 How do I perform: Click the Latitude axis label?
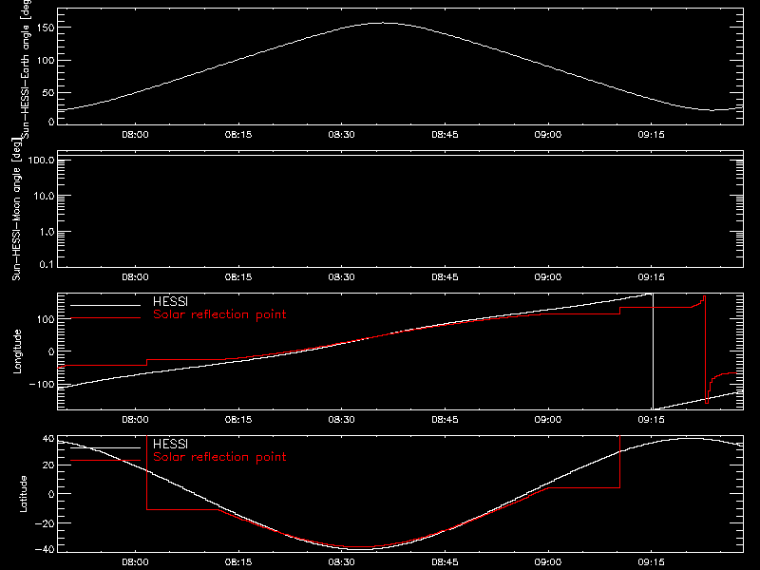tap(23, 494)
